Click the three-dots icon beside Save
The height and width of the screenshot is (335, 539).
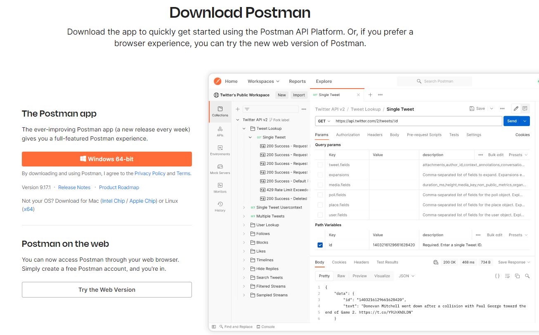click(x=502, y=109)
